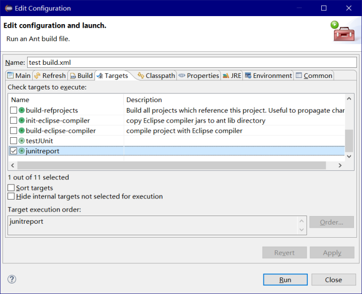Click the Run button
This screenshot has height=294, width=362.
coord(285,279)
